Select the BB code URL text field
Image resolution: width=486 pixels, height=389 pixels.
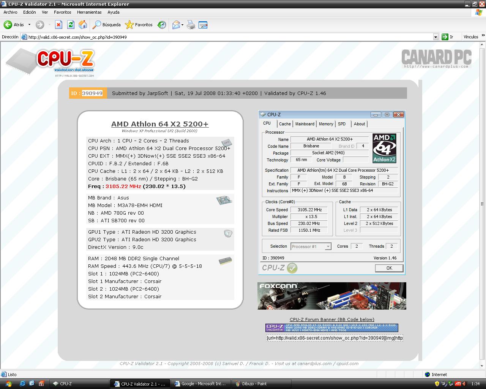335,338
